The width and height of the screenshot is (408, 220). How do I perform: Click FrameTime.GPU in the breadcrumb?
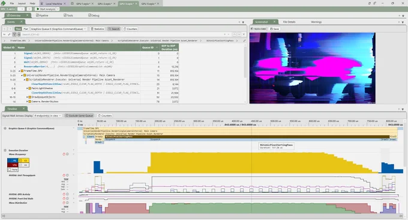click(17, 41)
